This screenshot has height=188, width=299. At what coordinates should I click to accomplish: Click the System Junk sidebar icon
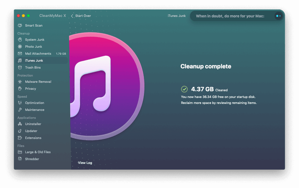[x=20, y=40]
